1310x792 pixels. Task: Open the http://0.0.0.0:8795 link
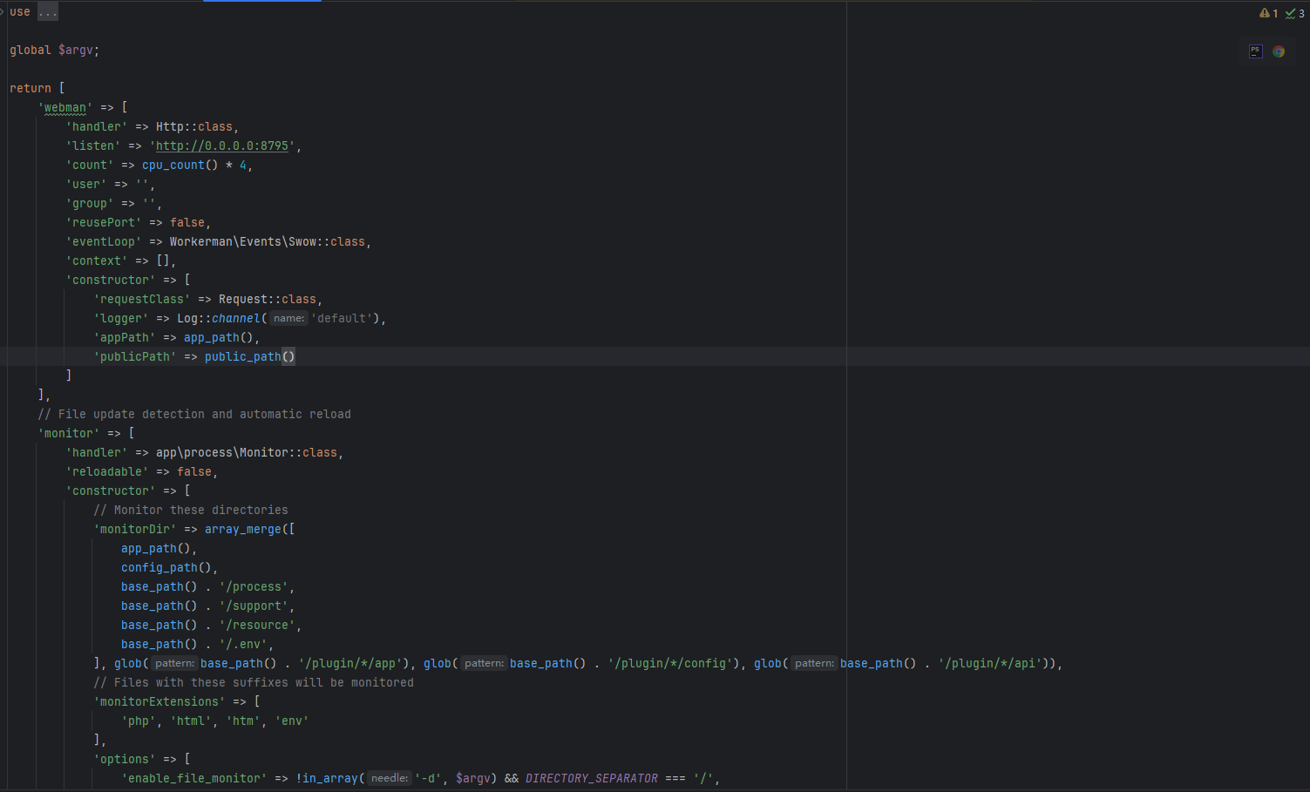click(222, 146)
